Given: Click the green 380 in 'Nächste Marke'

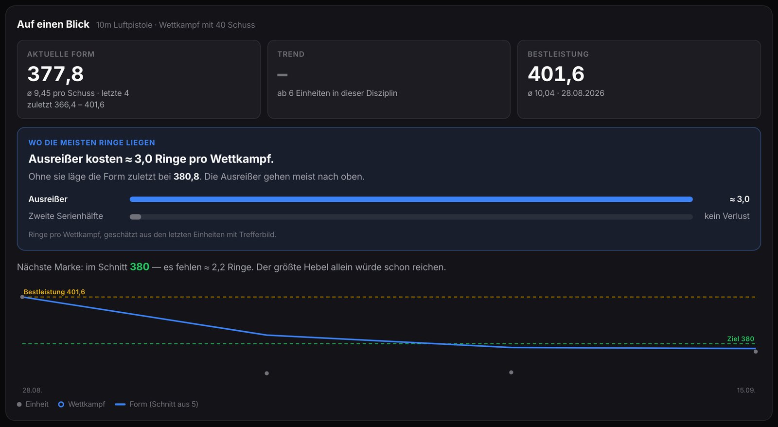Looking at the screenshot, I should (140, 267).
